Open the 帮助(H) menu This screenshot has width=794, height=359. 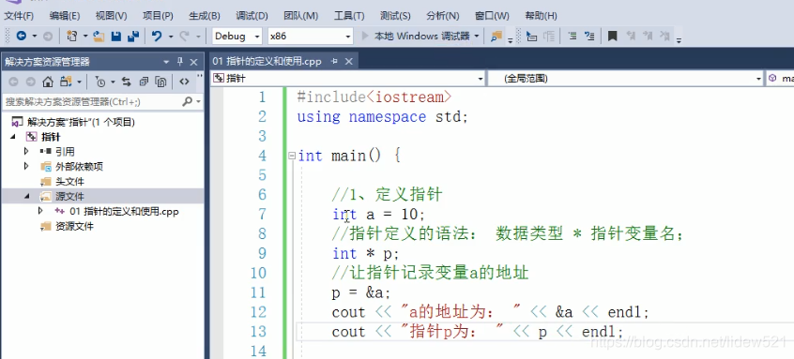click(541, 16)
